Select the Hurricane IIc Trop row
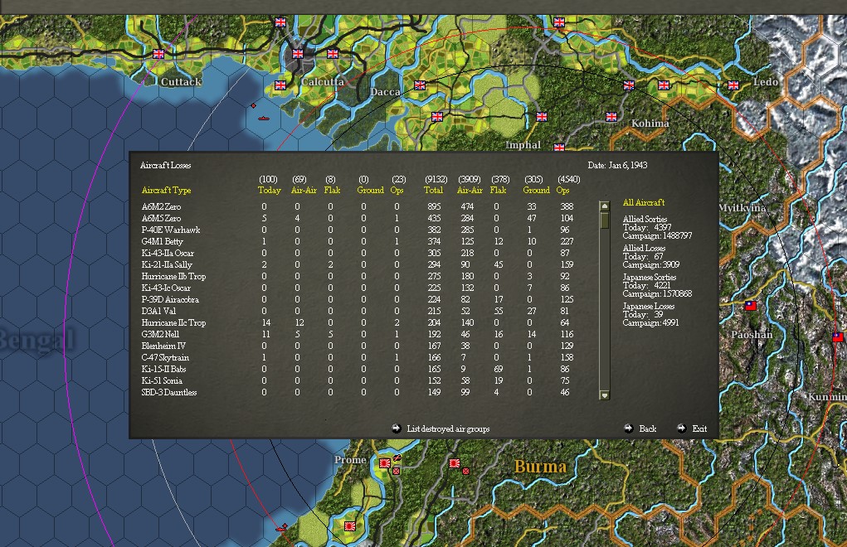Image resolution: width=847 pixels, height=547 pixels. coord(358,322)
